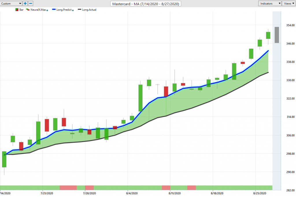
Task: Open the Indicators dropdown
Action: [x=270, y=3]
